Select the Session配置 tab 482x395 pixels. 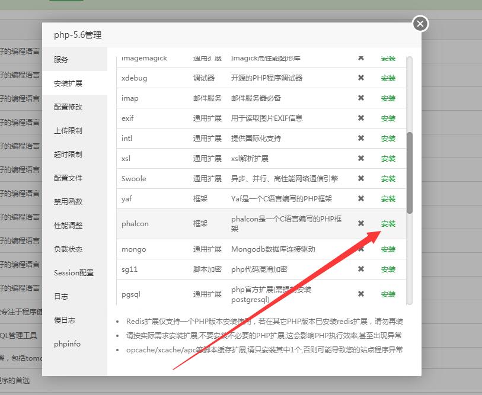click(x=74, y=273)
